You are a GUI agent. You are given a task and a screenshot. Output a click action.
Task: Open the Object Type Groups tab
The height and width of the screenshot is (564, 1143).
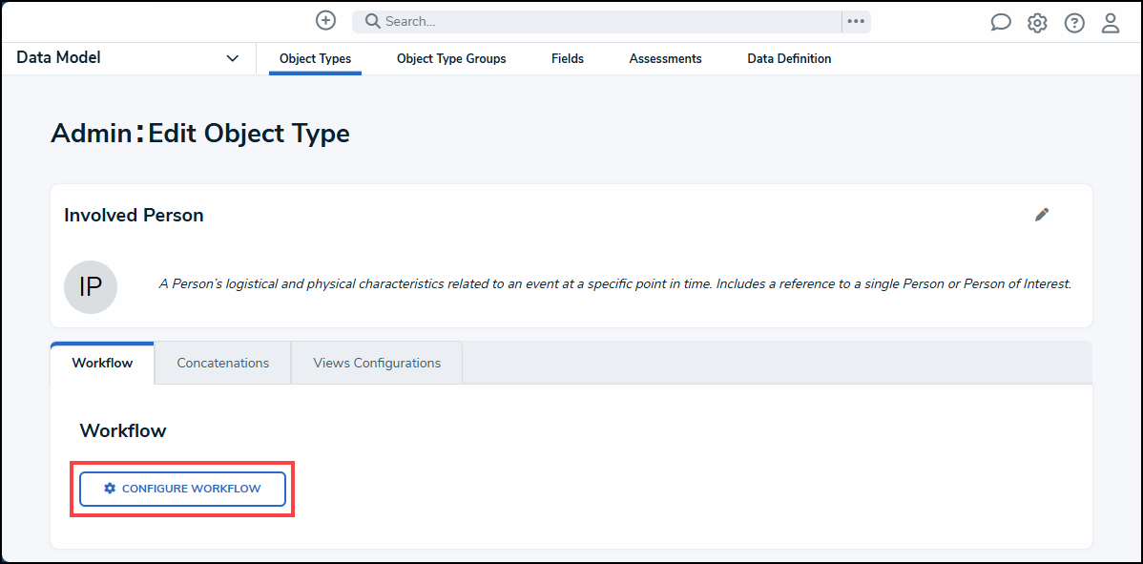coord(451,59)
